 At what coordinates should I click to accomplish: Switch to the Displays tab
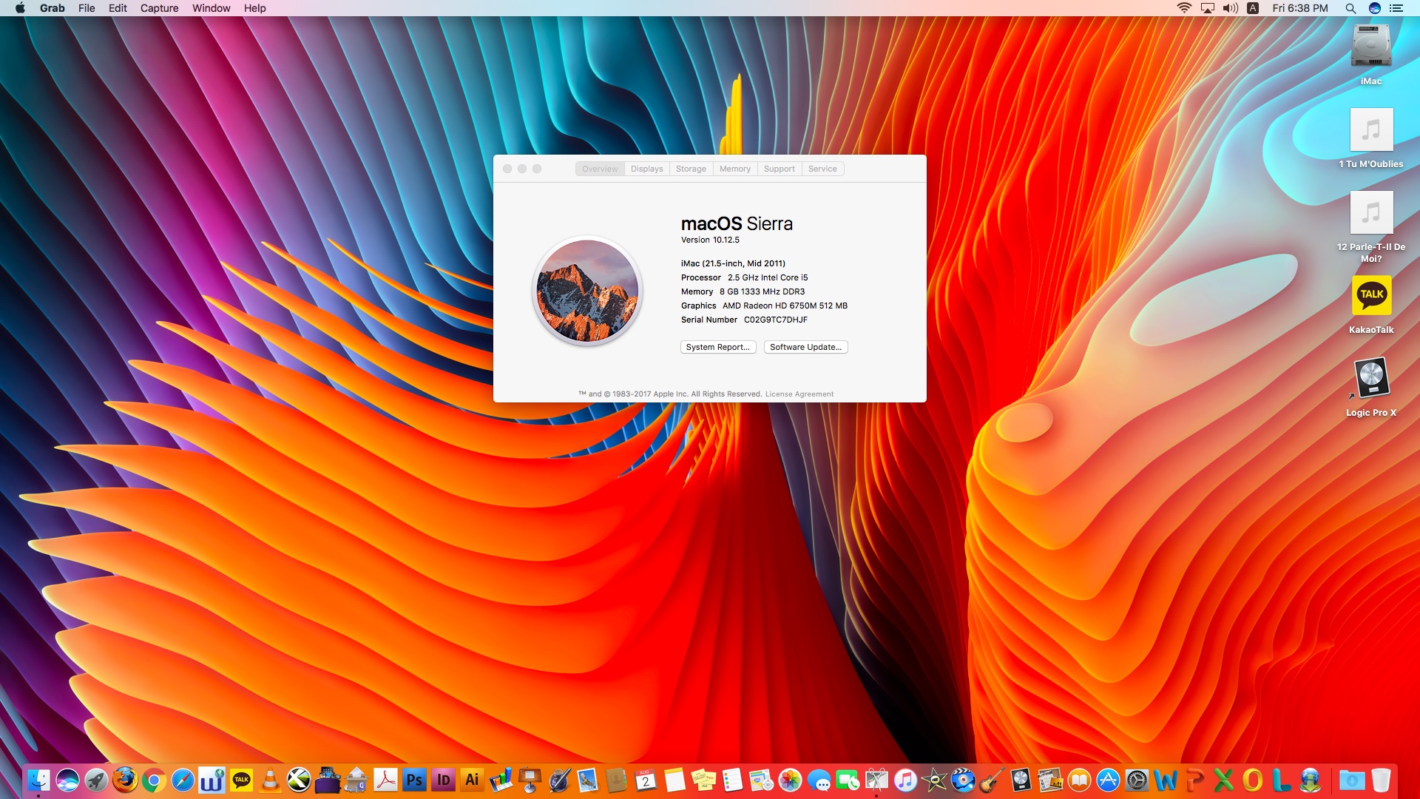click(x=646, y=169)
